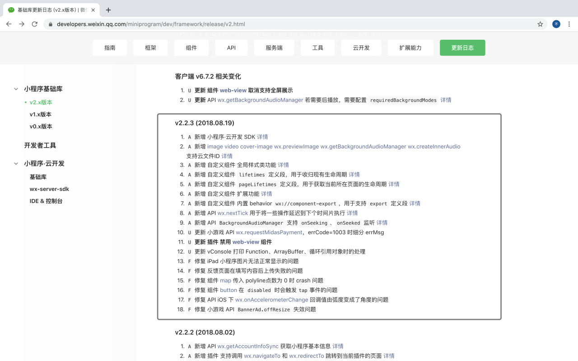Collapse the 小程序·云开发 sidebar section
The width and height of the screenshot is (578, 361).
coord(16,163)
